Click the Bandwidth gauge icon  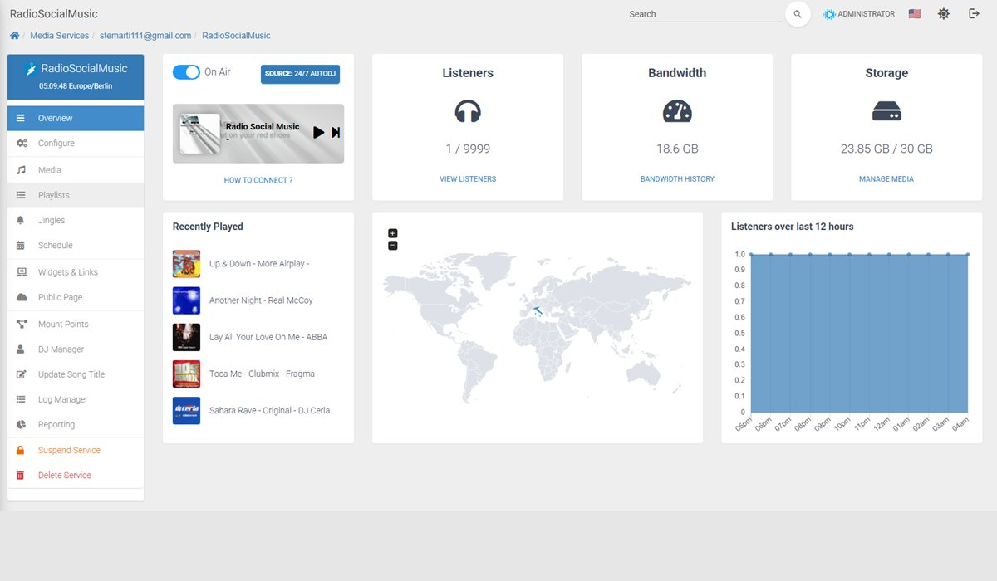tap(677, 111)
